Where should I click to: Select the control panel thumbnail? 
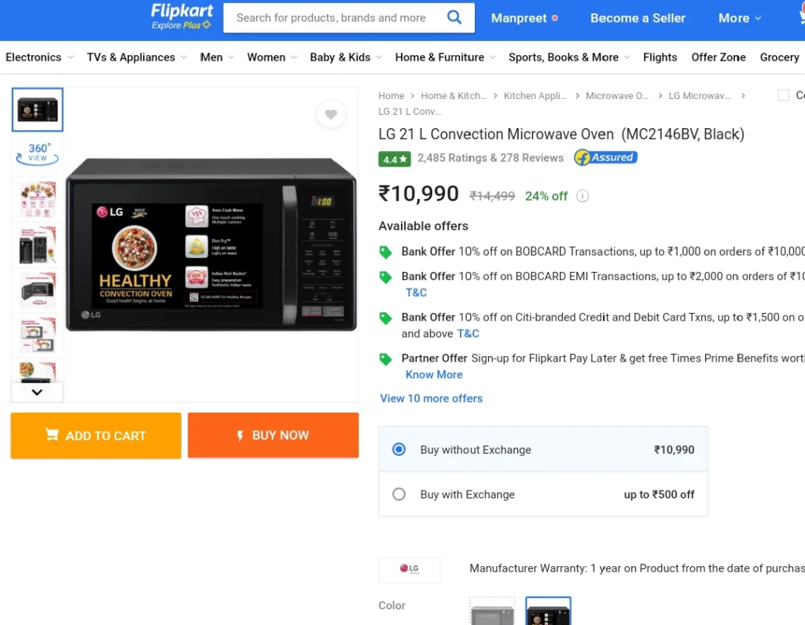click(38, 245)
